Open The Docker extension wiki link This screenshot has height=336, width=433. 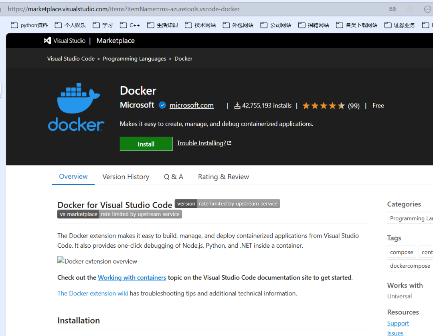[93, 293]
